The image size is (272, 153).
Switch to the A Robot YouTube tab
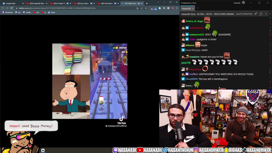point(60,3)
